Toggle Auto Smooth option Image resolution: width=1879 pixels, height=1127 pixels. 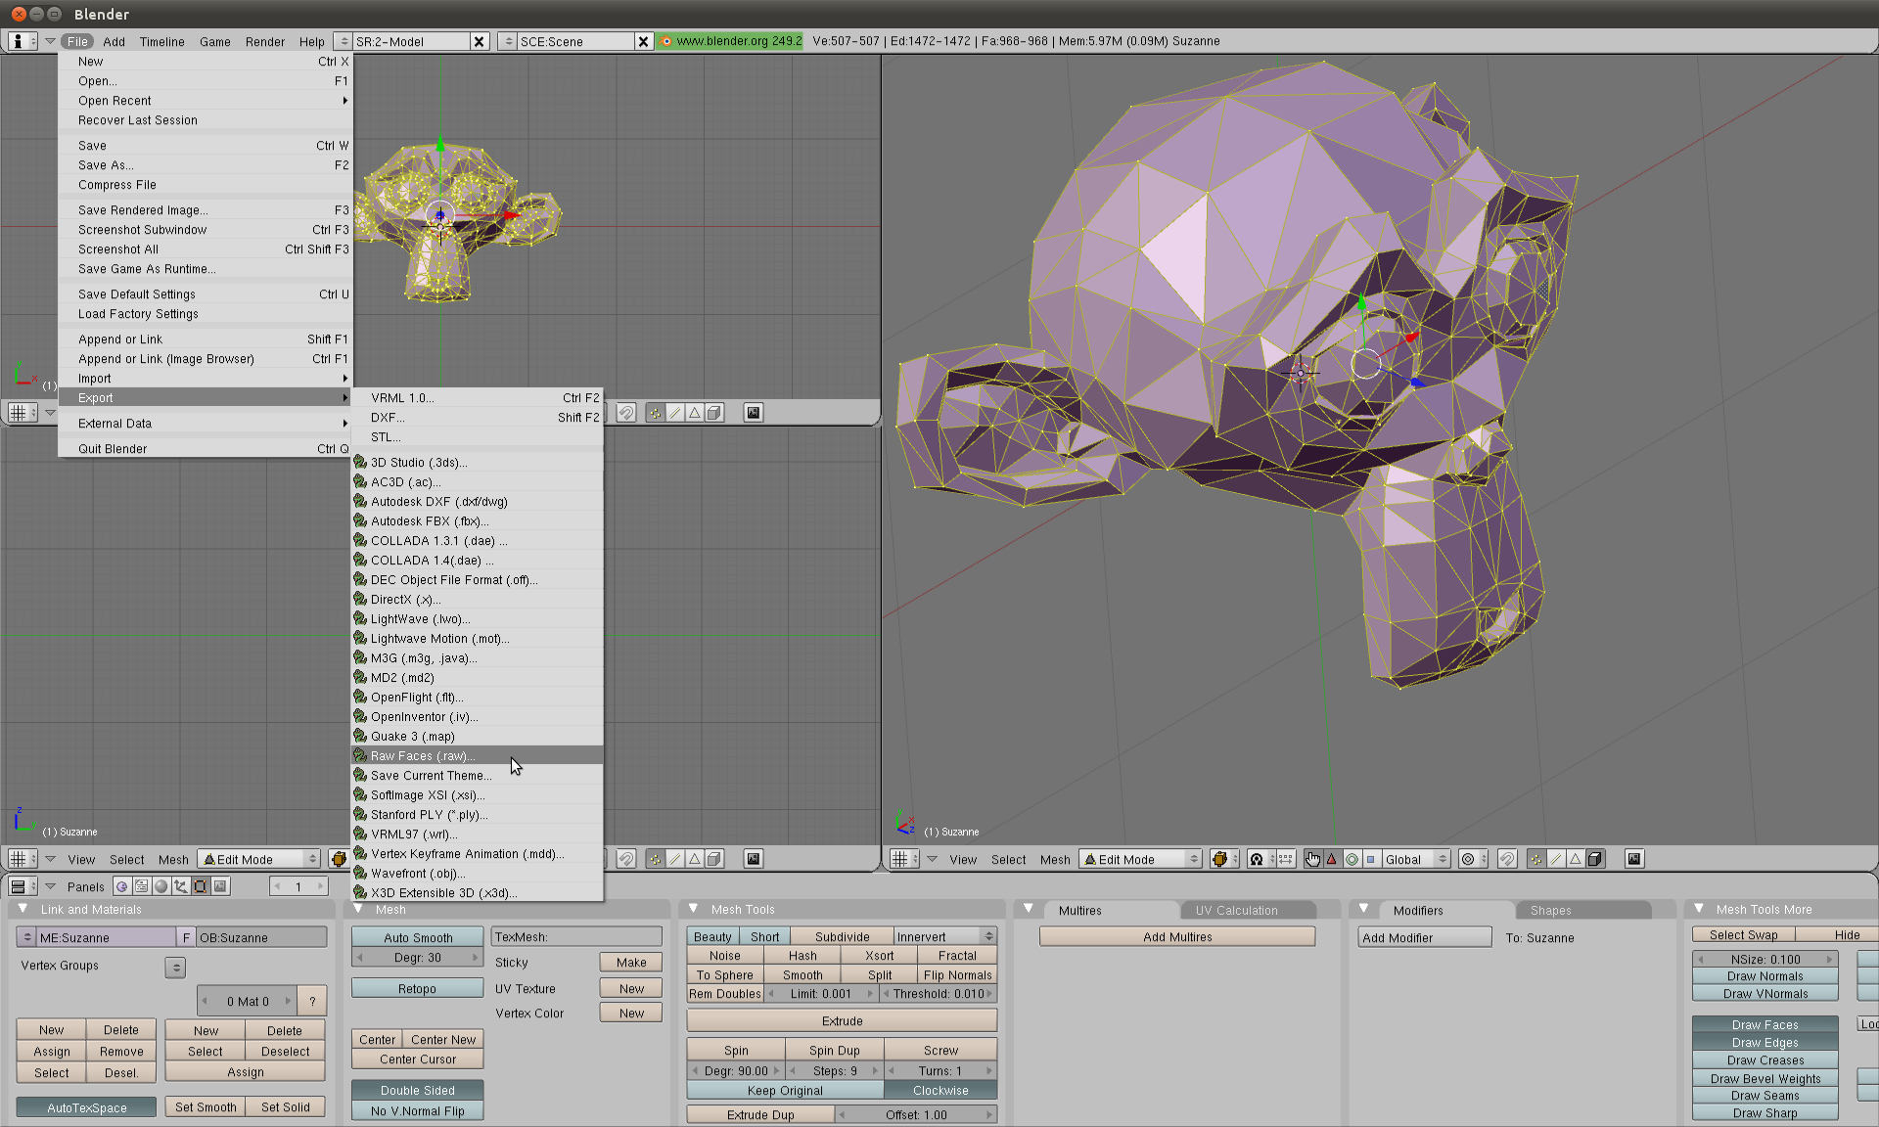(x=418, y=937)
